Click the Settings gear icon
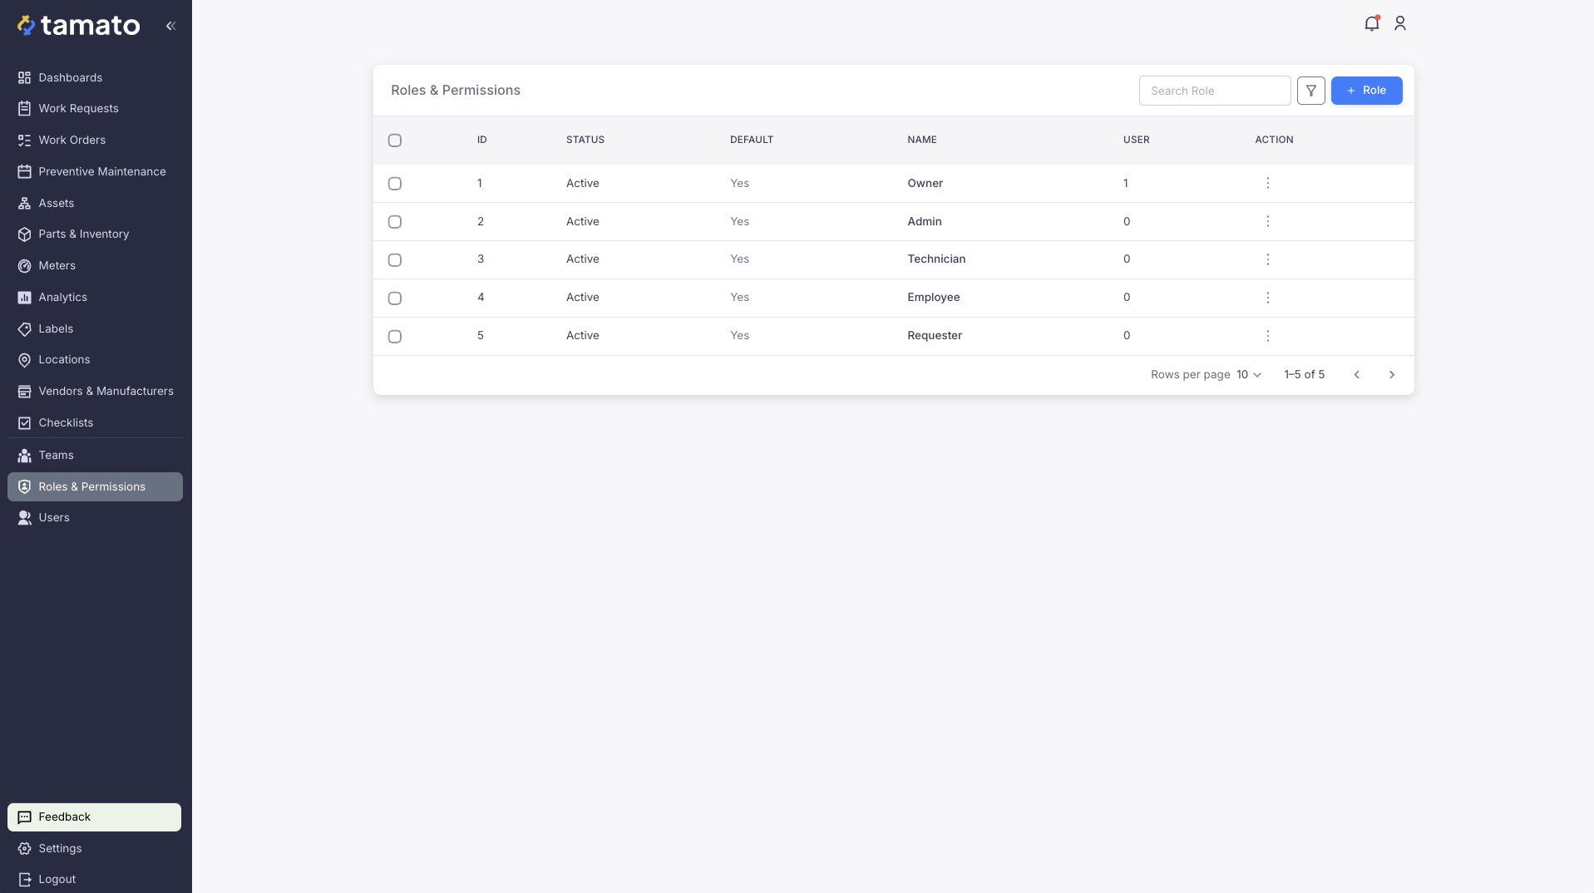Screen dimensions: 1594x893 coord(25,848)
